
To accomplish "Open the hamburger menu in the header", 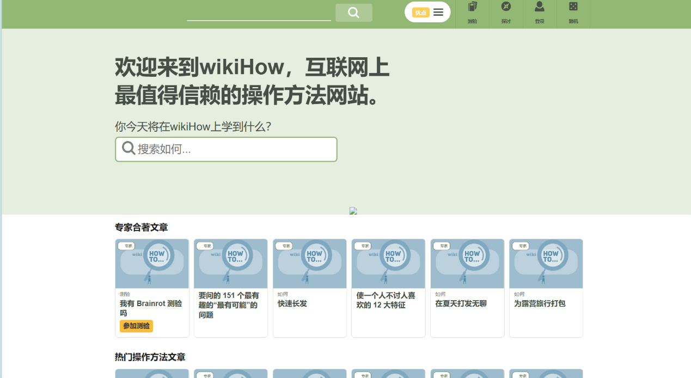I will tap(438, 13).
